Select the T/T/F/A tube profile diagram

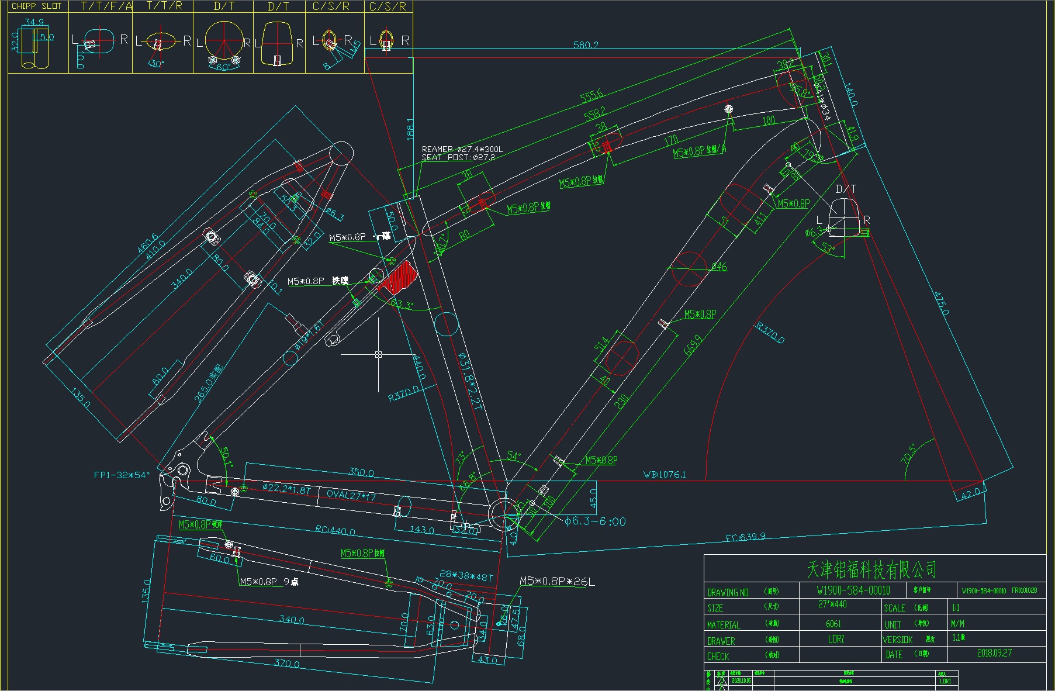(x=96, y=42)
